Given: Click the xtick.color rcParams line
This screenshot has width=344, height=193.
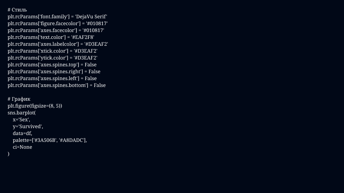Looking at the screenshot, I should 52,51.
